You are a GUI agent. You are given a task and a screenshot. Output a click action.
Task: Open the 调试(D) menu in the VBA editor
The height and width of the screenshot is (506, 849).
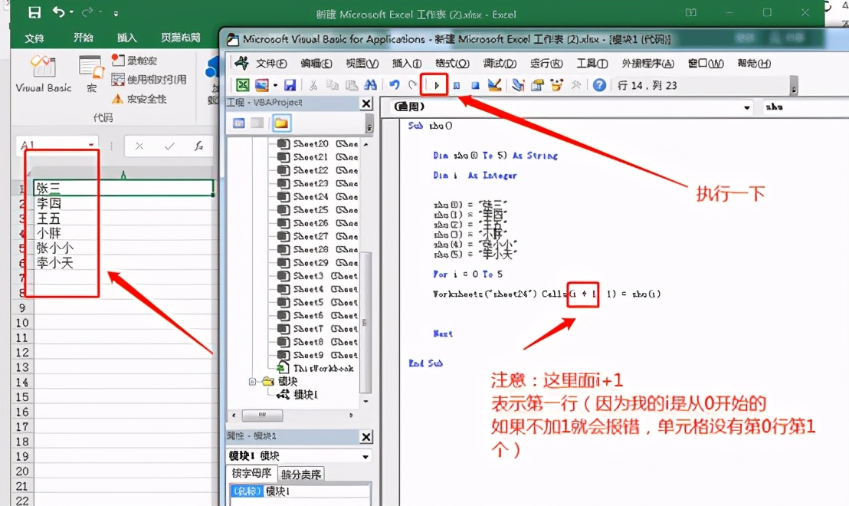click(500, 64)
